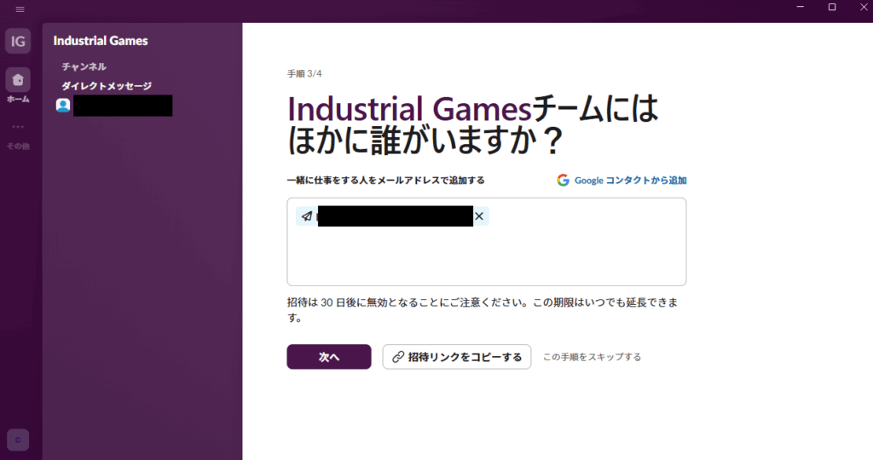The image size is (873, 460).
Task: Click the Google G logo icon
Action: (x=563, y=180)
